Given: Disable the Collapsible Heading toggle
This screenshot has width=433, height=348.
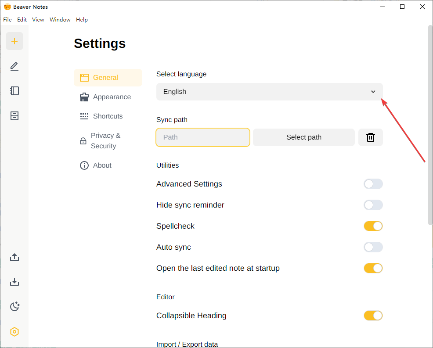Looking at the screenshot, I should pyautogui.click(x=373, y=316).
